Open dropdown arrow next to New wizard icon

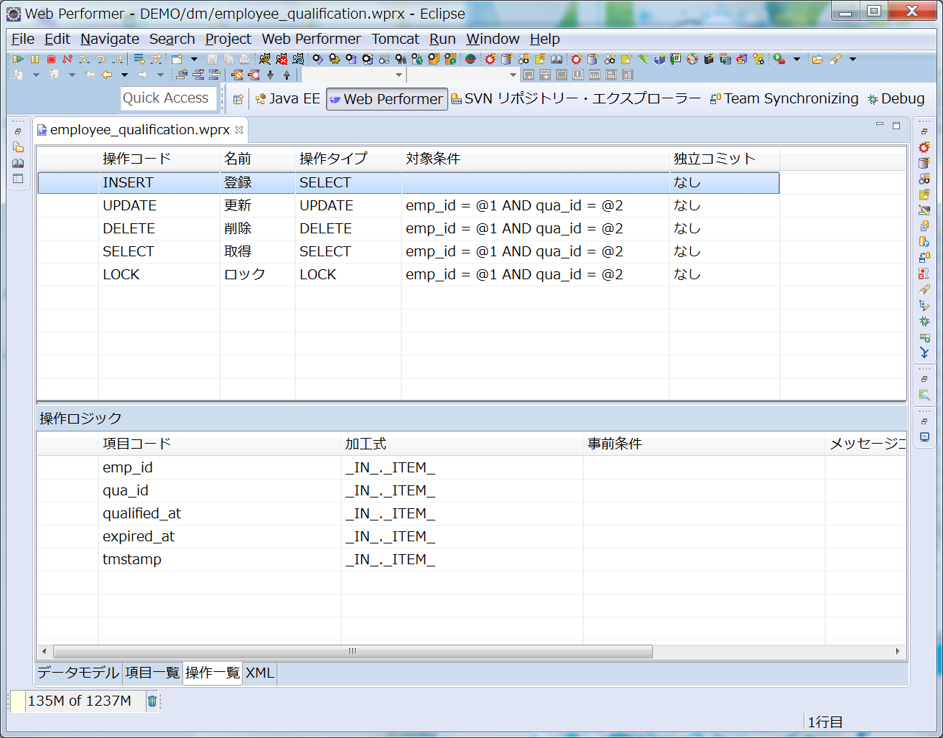click(194, 59)
